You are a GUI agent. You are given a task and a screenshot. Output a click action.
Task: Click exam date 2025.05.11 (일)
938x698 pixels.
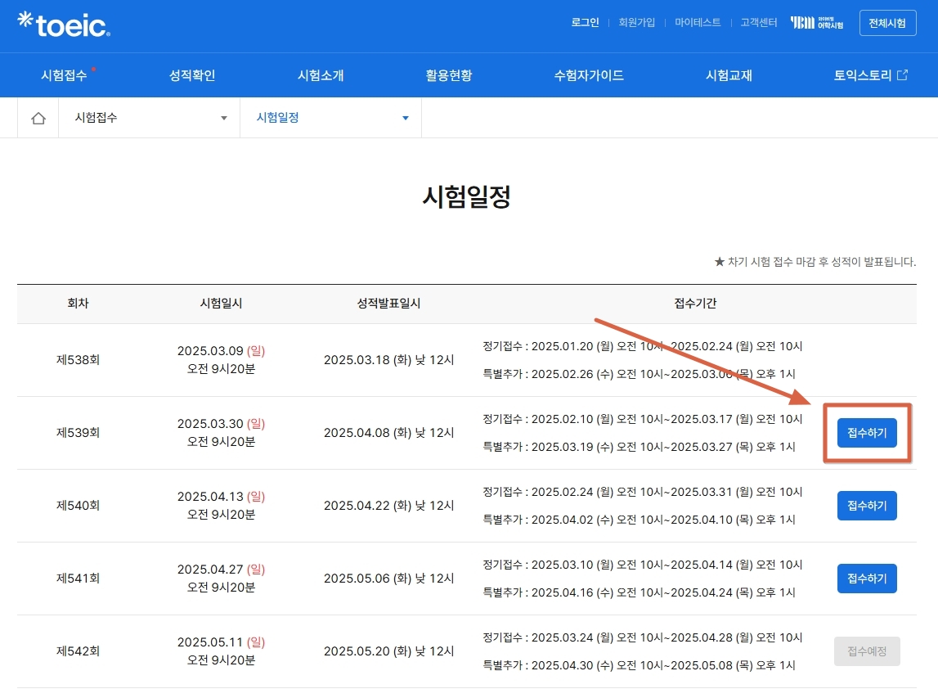[221, 642]
